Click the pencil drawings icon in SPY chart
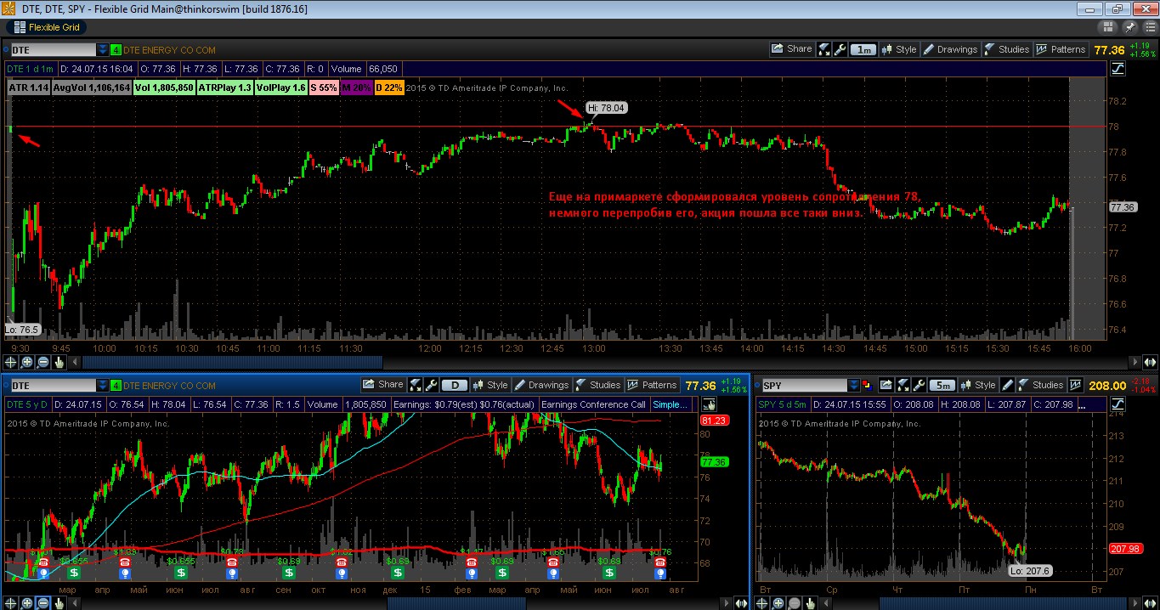 [x=1008, y=385]
